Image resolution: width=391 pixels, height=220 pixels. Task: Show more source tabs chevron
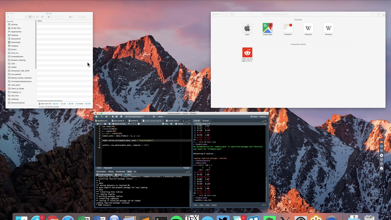(x=183, y=121)
